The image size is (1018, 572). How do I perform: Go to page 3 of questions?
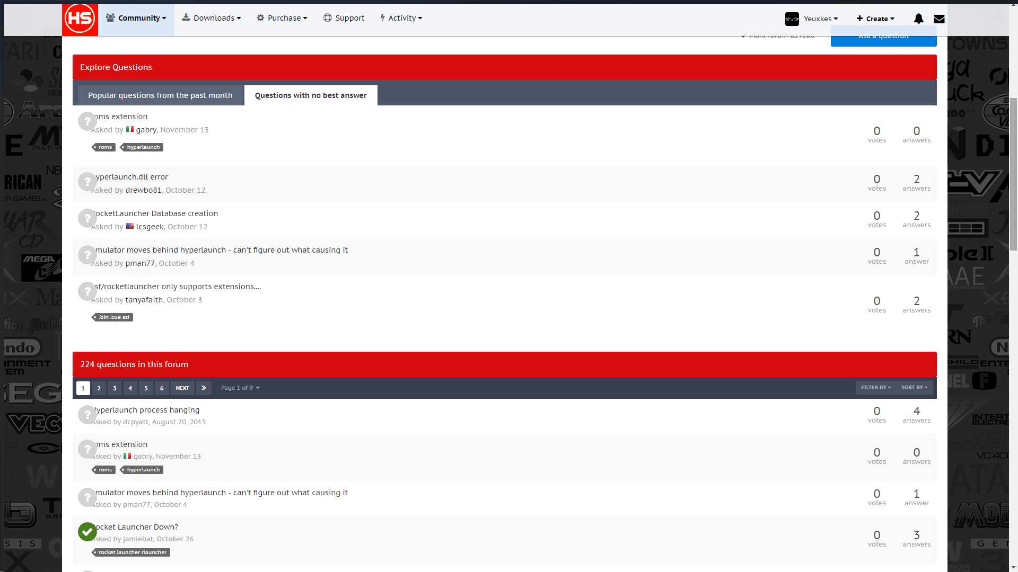point(115,388)
